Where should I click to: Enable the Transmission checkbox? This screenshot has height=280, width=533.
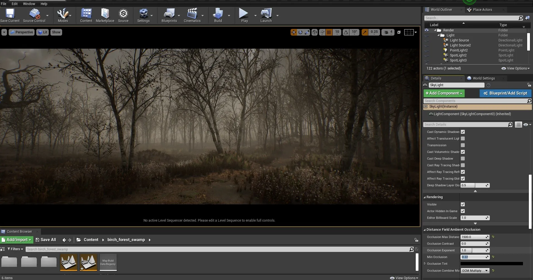(463, 145)
